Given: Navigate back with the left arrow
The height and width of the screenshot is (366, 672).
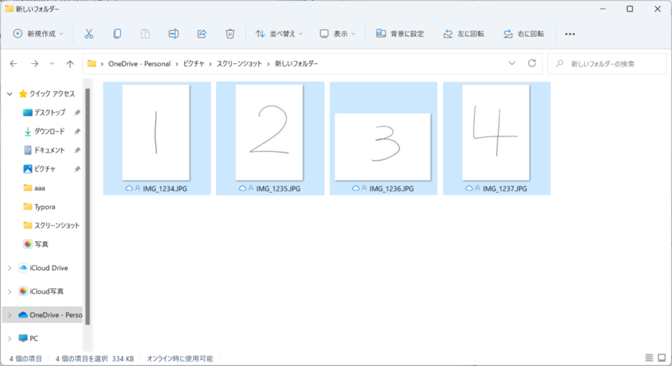Looking at the screenshot, I should pyautogui.click(x=13, y=64).
